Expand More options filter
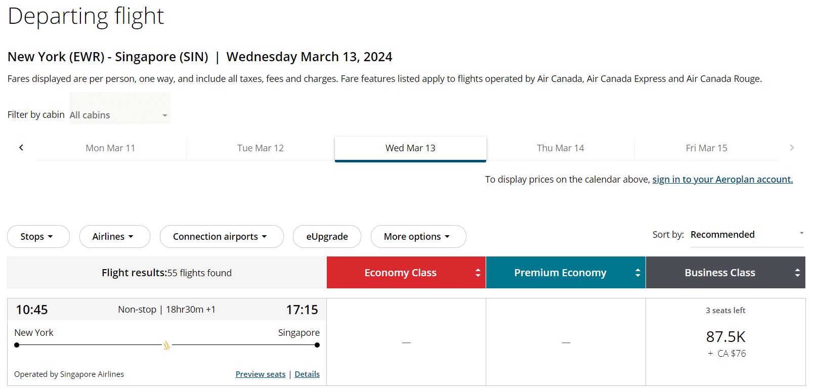Screen dimensions: 816x388 (x=418, y=237)
